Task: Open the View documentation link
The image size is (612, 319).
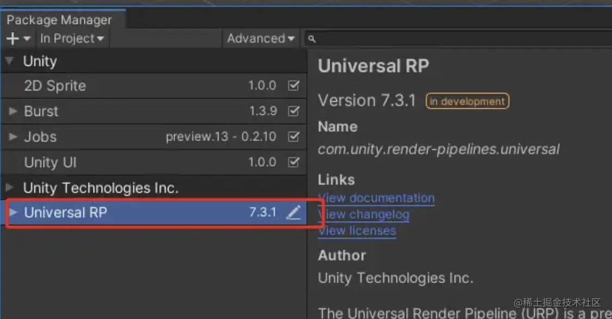Action: [x=376, y=198]
